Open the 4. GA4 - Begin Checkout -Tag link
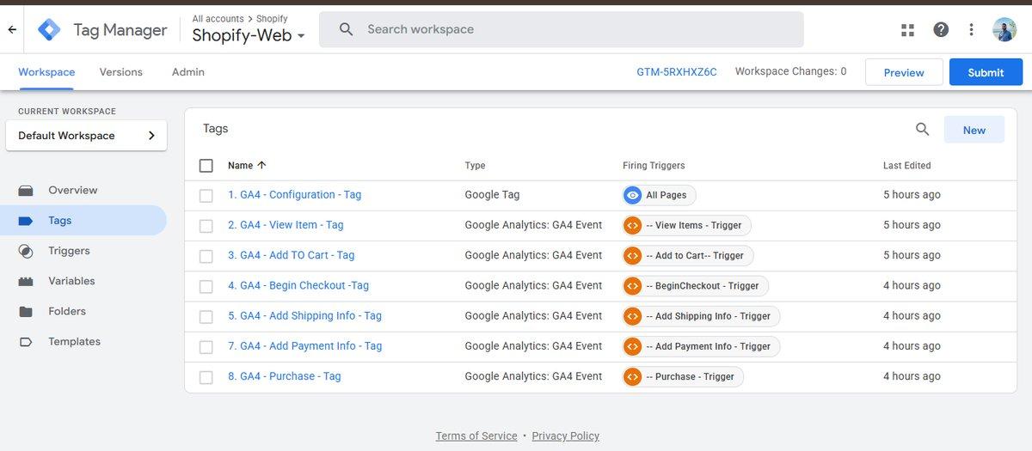Screen dimensions: 1032x451 (x=298, y=285)
